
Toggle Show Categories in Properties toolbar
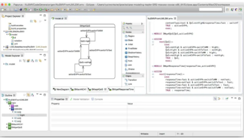click(215, 99)
